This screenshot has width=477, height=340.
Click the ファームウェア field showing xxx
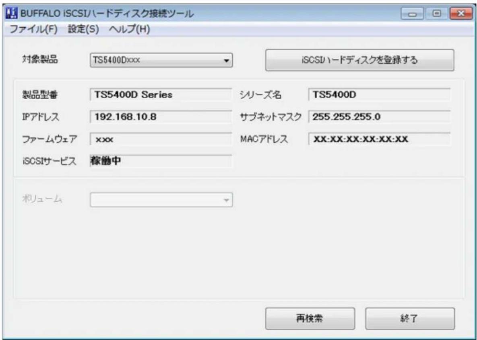[161, 139]
